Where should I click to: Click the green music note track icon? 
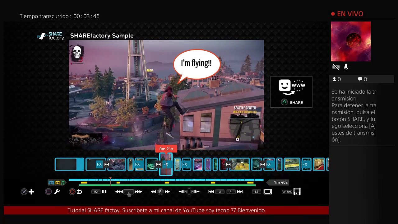click(x=63, y=183)
